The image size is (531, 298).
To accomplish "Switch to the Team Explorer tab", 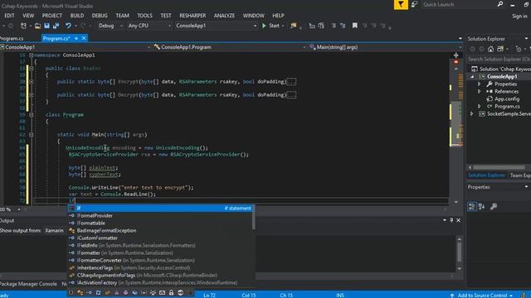I will [520, 175].
